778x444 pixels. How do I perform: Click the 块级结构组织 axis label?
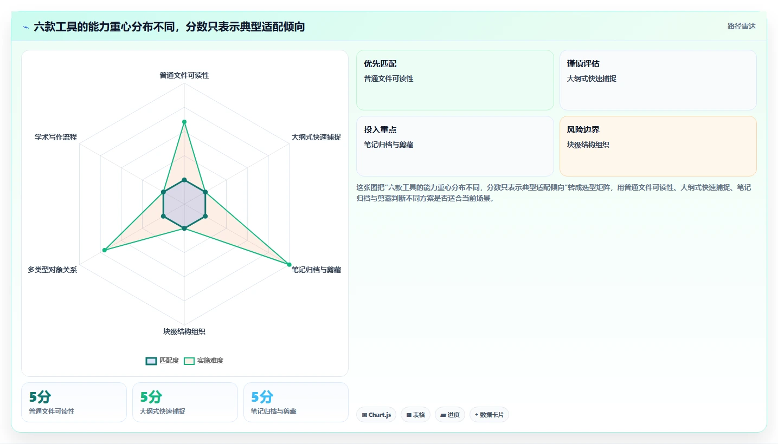click(184, 331)
